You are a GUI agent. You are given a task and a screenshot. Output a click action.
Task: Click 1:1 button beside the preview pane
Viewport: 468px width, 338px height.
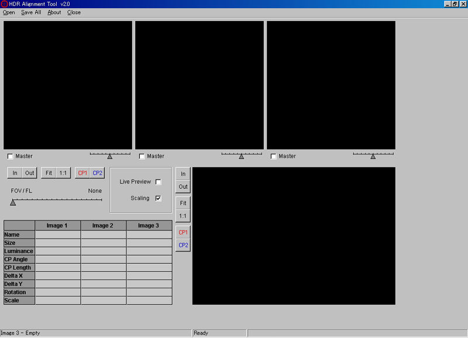point(183,216)
